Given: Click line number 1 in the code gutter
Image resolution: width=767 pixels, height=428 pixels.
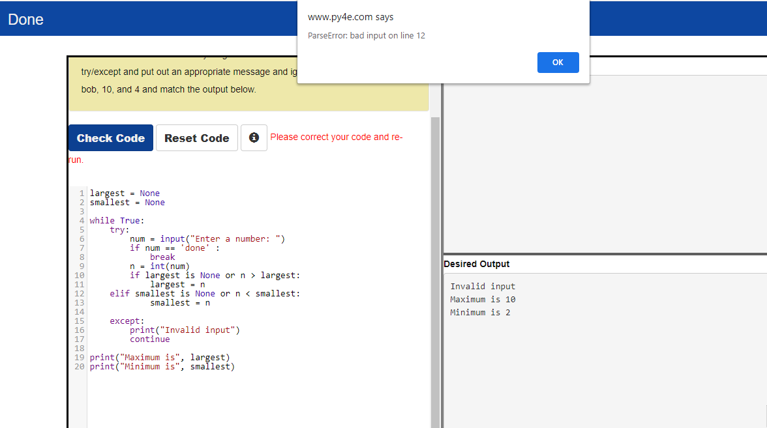Looking at the screenshot, I should [x=80, y=193].
